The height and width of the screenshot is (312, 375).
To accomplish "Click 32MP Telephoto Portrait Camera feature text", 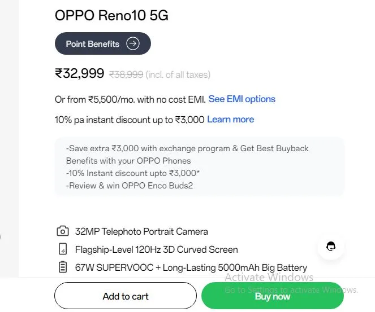I will pyautogui.click(x=141, y=231).
